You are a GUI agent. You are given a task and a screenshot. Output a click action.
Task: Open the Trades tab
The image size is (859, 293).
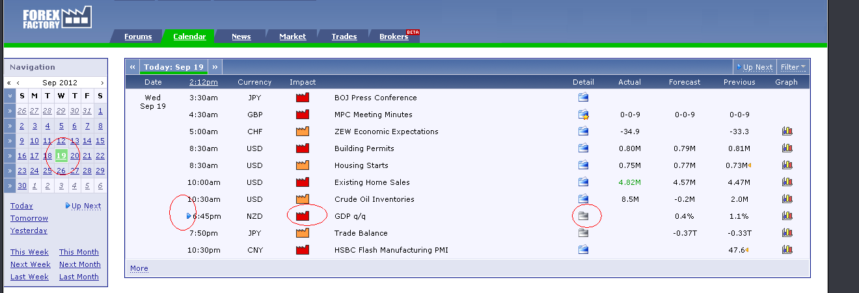[344, 36]
